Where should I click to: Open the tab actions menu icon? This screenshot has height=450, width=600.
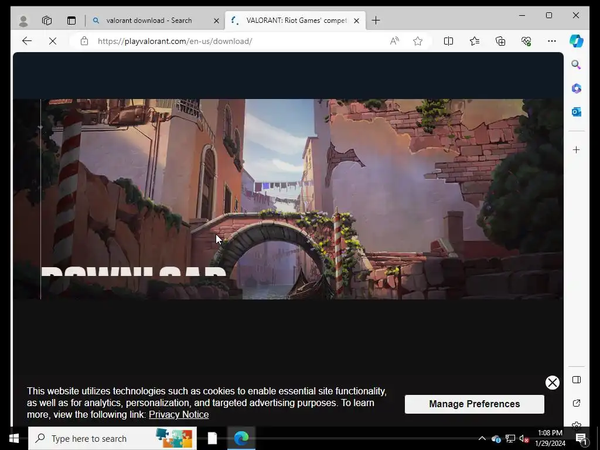71,21
